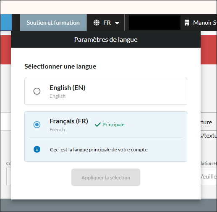This screenshot has height=212, width=217.
Task: Click the green Principale checkmark icon
Action: 98,125
